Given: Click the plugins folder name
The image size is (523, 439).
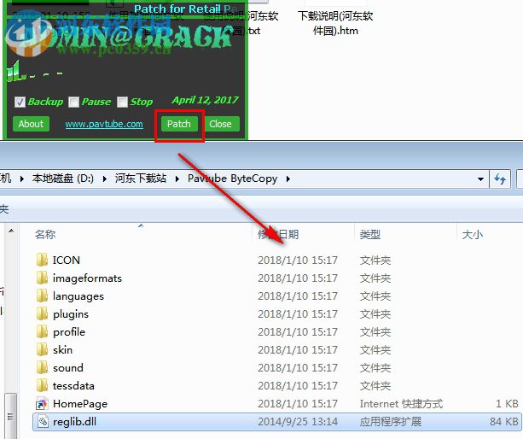Looking at the screenshot, I should [71, 314].
